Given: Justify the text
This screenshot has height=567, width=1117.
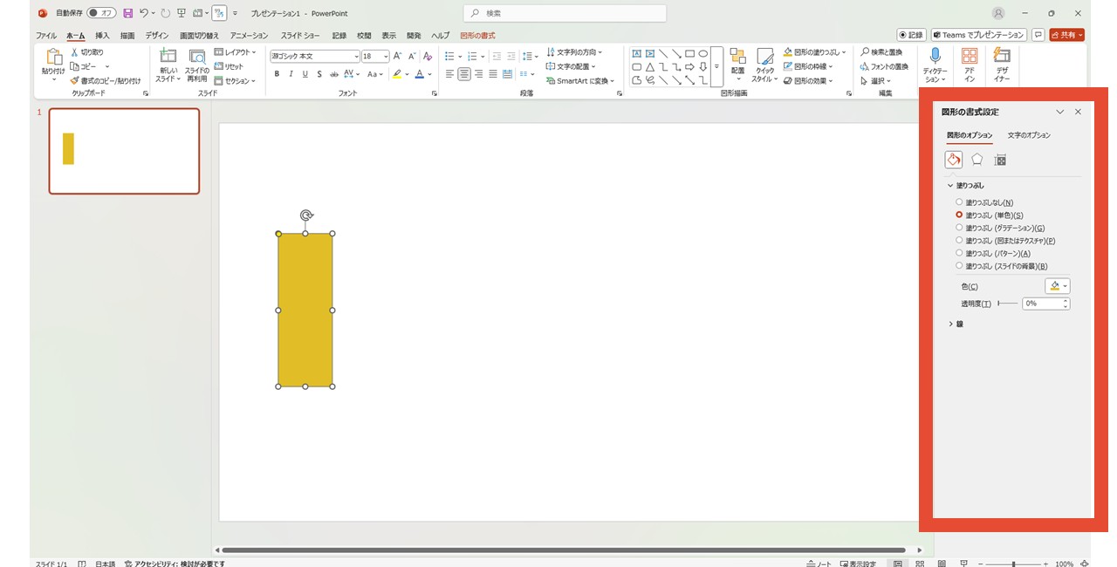Looking at the screenshot, I should point(493,74).
